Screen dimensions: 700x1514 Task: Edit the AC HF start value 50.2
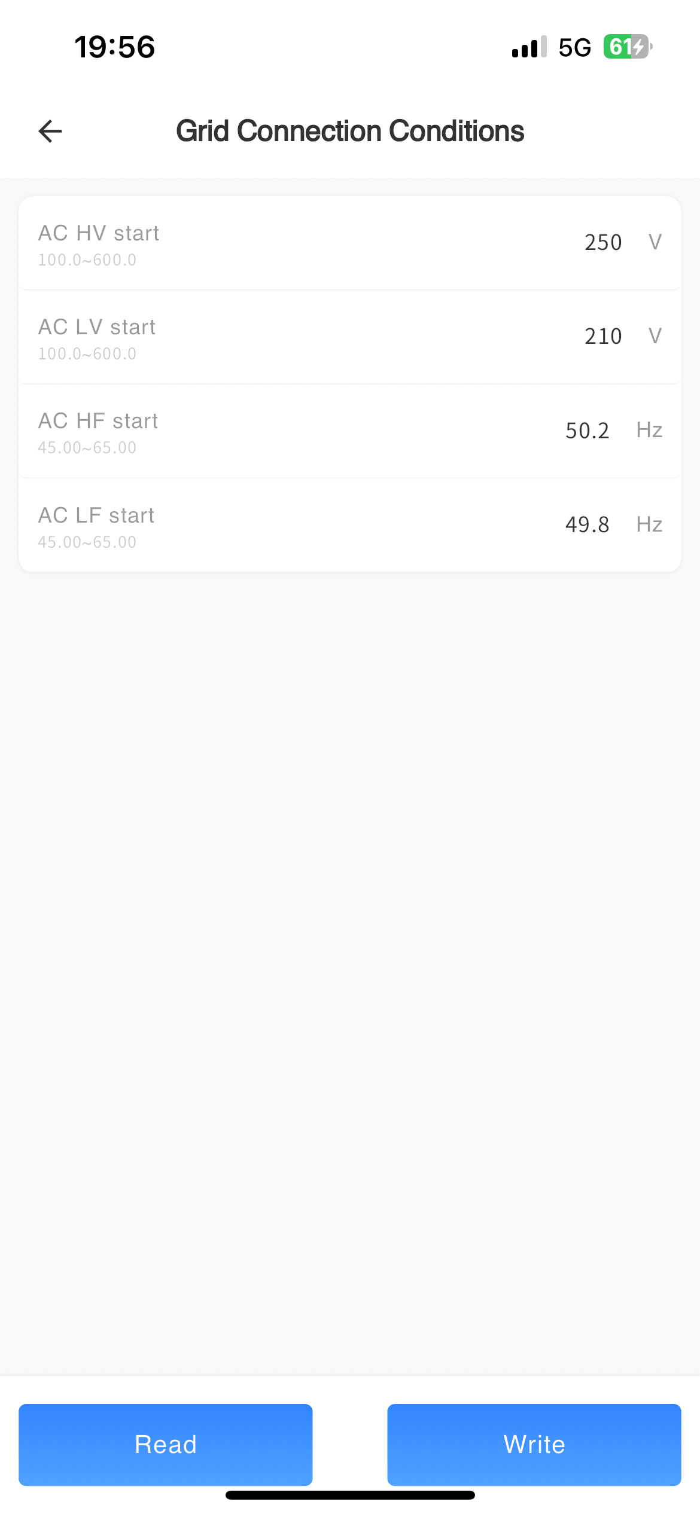pos(587,431)
